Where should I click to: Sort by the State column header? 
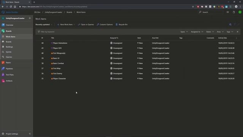pyautogui.click(x=139, y=38)
